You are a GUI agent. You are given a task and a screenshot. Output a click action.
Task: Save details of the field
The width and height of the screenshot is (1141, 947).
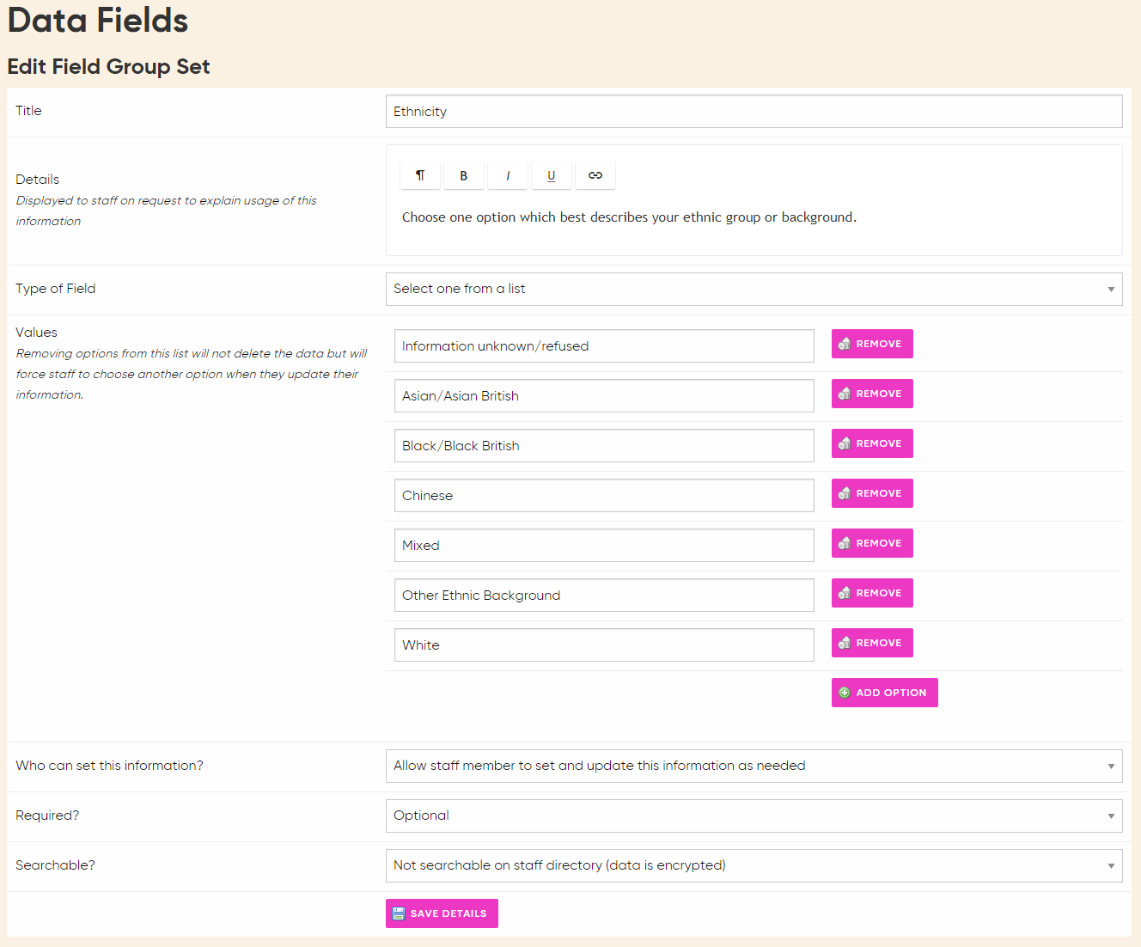click(x=442, y=913)
